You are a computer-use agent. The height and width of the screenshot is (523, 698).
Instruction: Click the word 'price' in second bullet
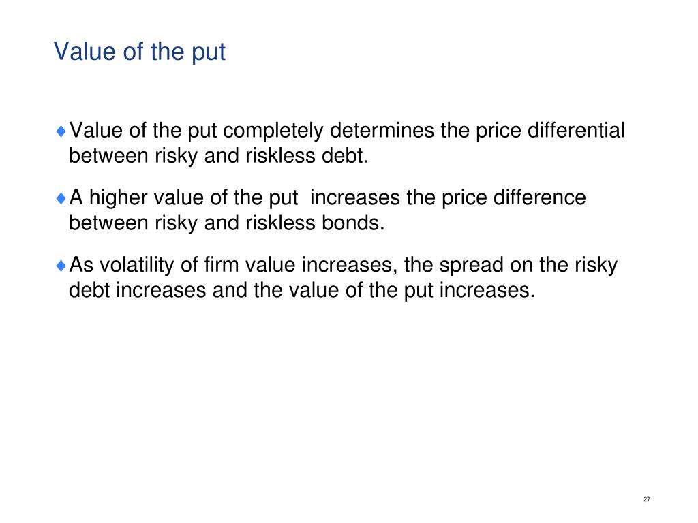(x=464, y=198)
